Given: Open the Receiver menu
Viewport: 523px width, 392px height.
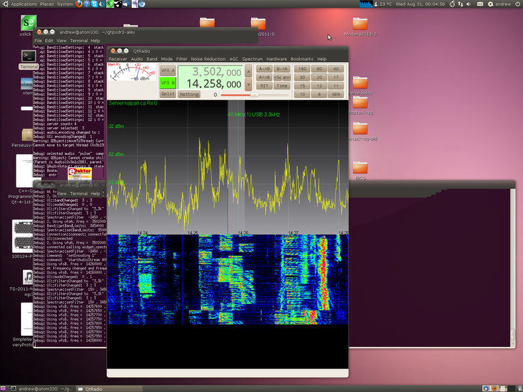Looking at the screenshot, I should coord(118,59).
